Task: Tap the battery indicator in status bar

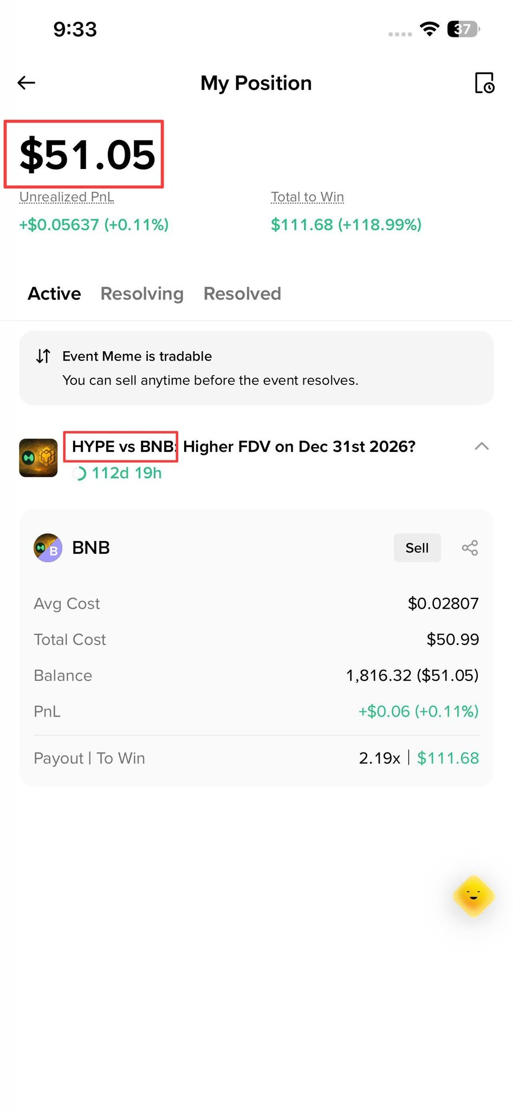Action: pos(464,29)
